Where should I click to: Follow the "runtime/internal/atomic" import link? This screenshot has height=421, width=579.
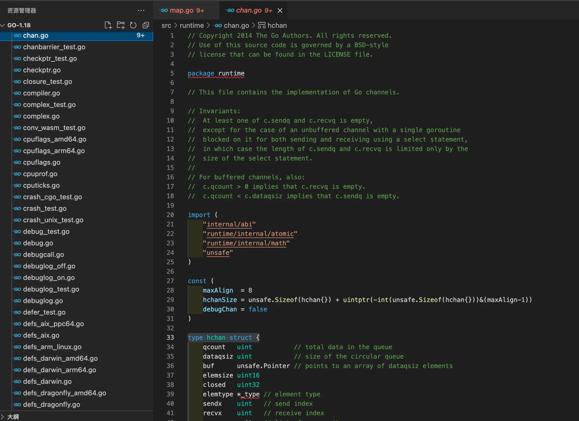point(250,234)
